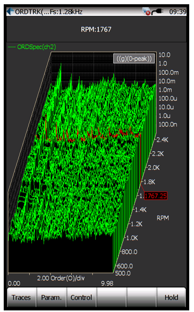Tap the power plug status icon
Screen dimensions: 194x312
tap(157, 12)
